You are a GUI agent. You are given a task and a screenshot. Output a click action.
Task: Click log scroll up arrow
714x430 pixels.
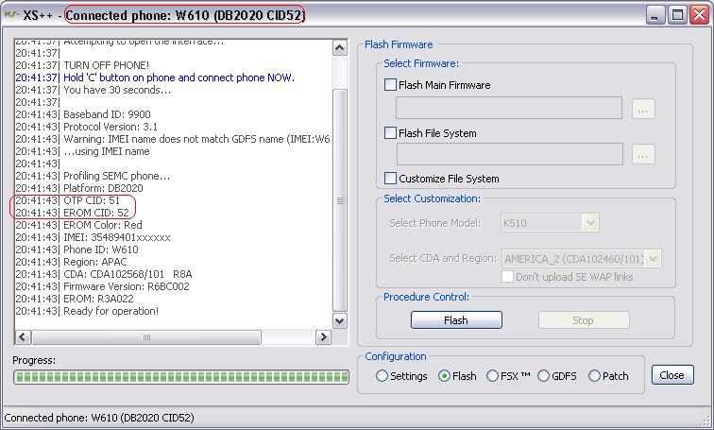click(x=340, y=48)
